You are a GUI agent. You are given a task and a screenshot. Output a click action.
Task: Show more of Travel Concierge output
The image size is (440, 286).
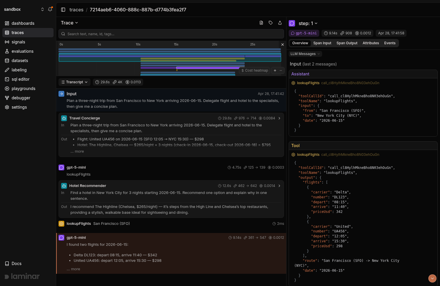77,151
